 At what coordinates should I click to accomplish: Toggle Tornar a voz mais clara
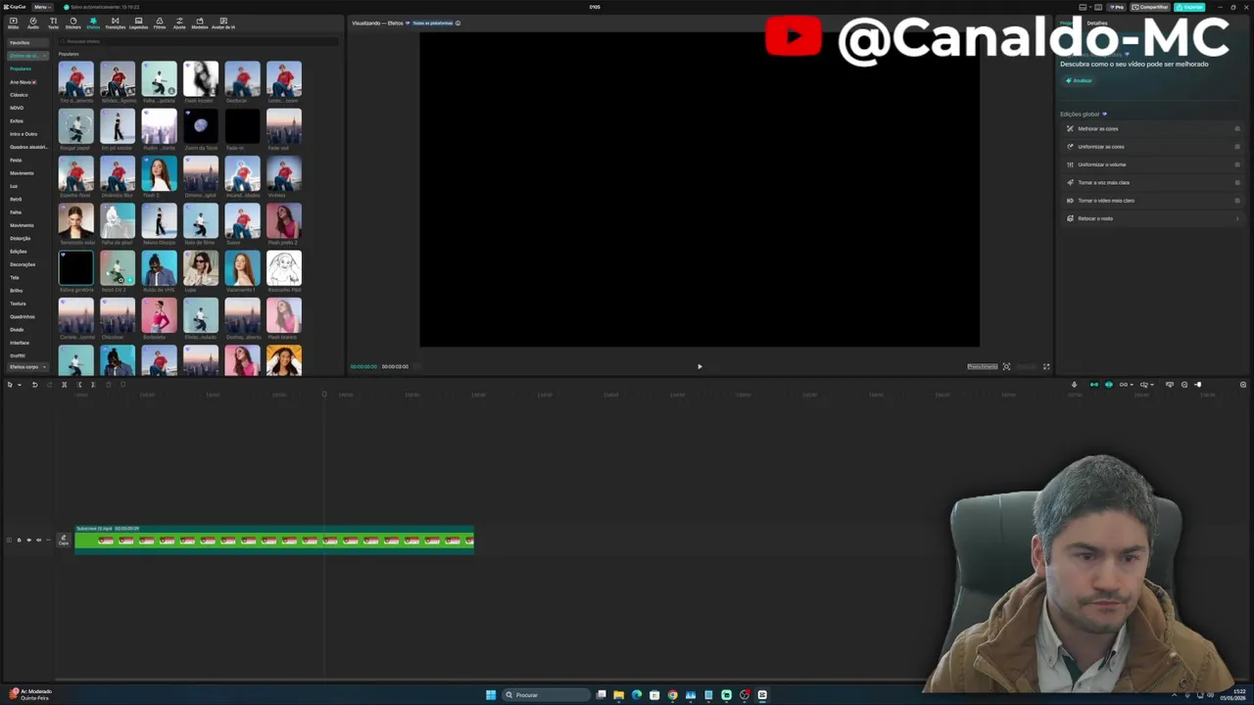(1237, 182)
